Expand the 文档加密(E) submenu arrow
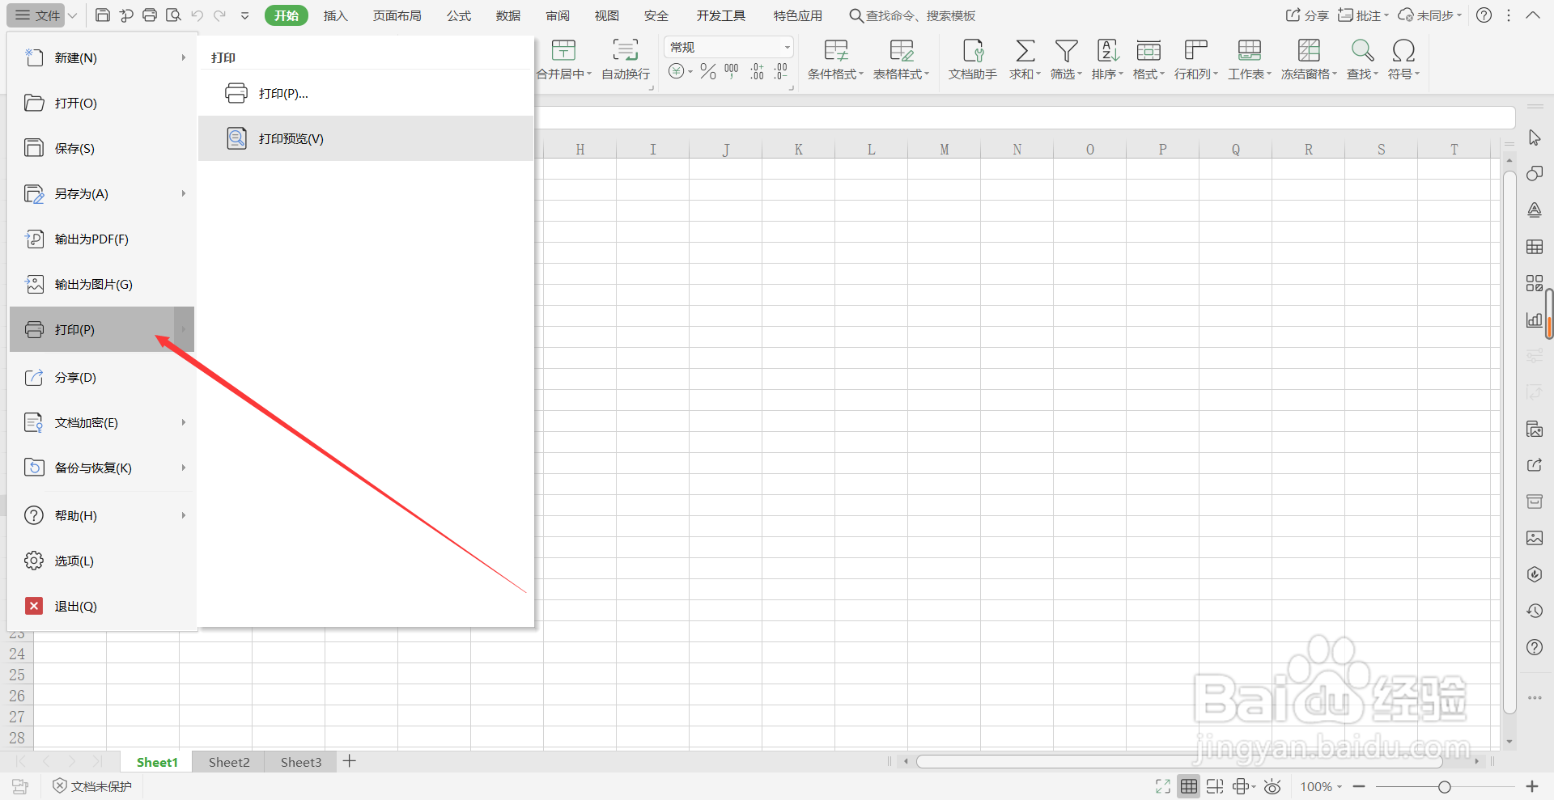 click(184, 422)
